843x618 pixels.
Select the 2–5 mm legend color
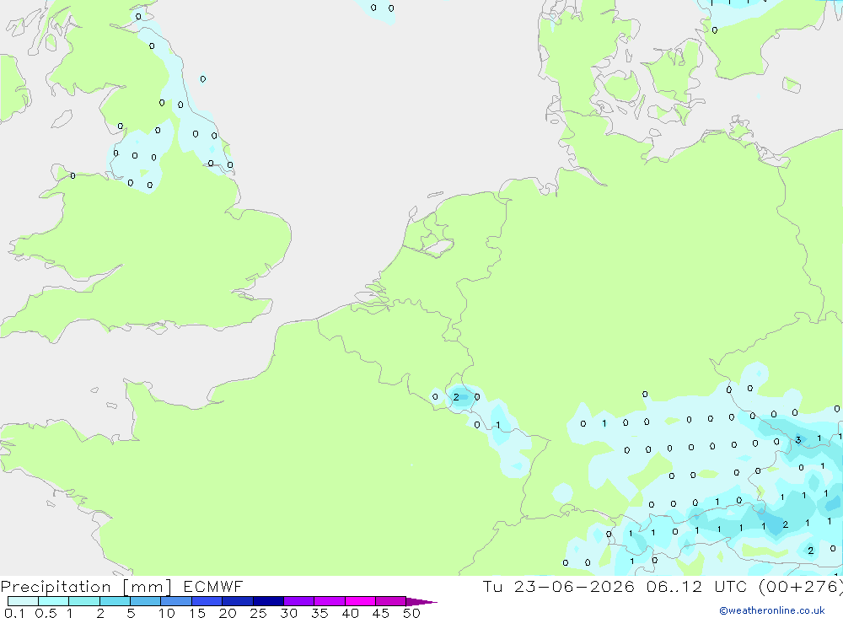click(x=115, y=601)
